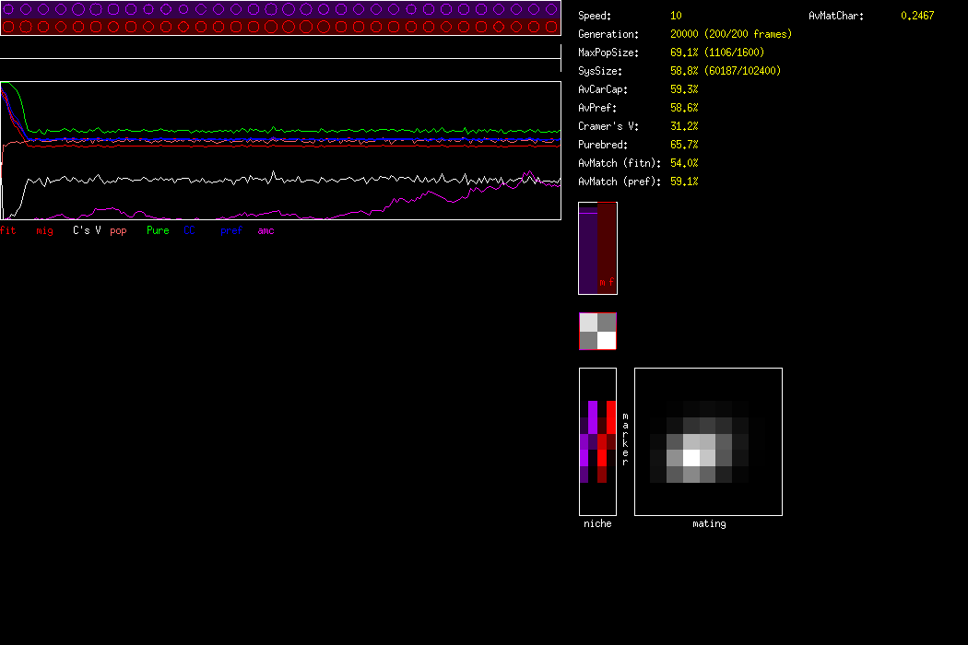Click the red circles row at the top
The height and width of the screenshot is (645, 968).
click(280, 27)
